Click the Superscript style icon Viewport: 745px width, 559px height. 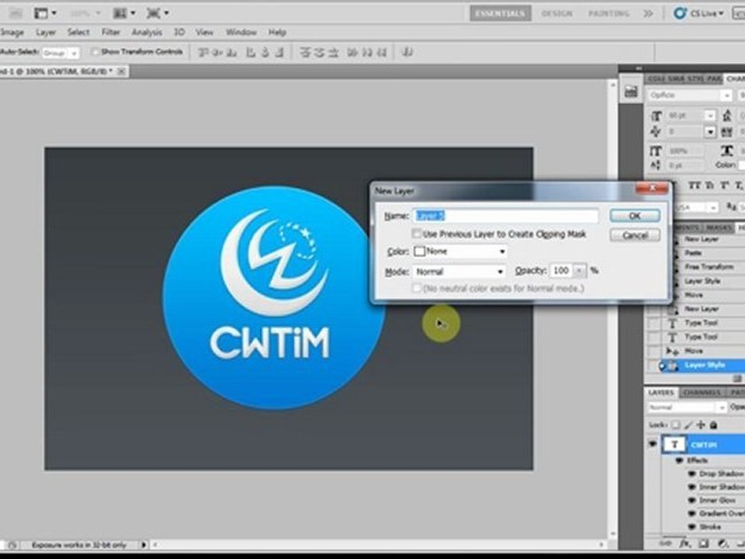click(725, 186)
